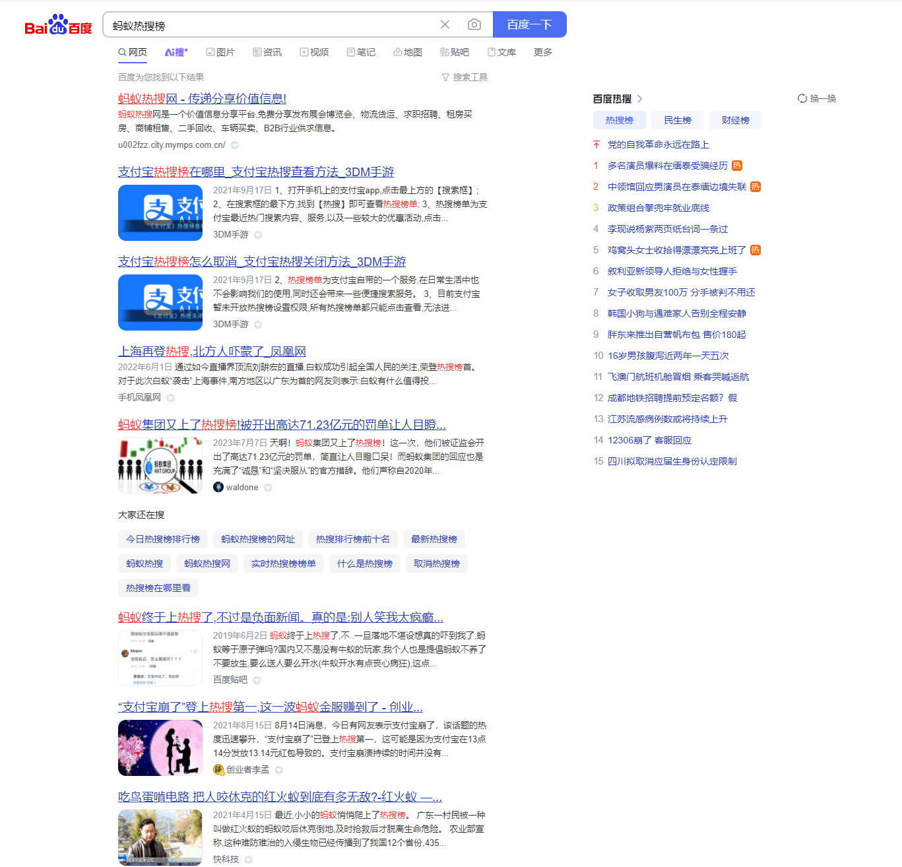Image resolution: width=902 pixels, height=867 pixels.
Task: Expand dropdown arrow next to u002fzz.city.mymps.com.cn
Action: (x=235, y=145)
